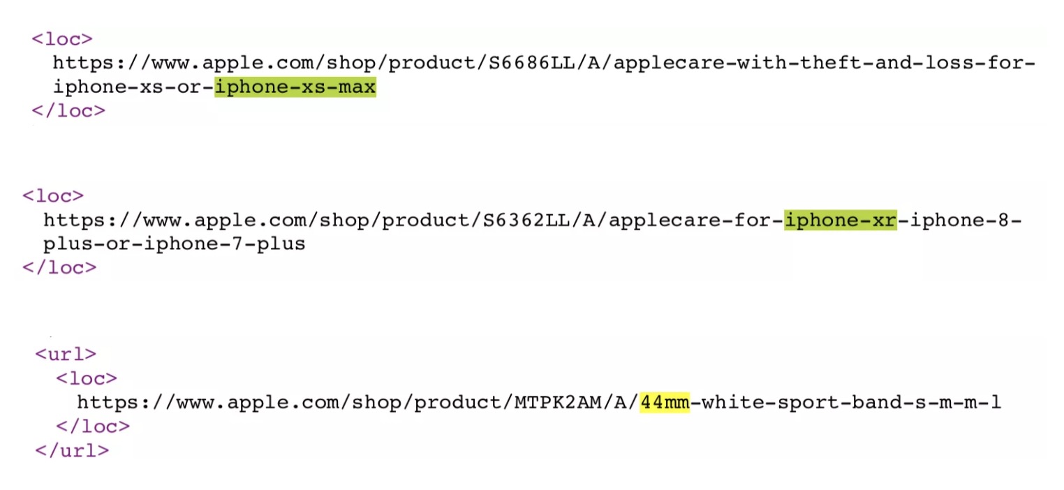Click the <loc> tag nested inside <url>
Image resolution: width=1064 pixels, height=490 pixels.
[87, 378]
